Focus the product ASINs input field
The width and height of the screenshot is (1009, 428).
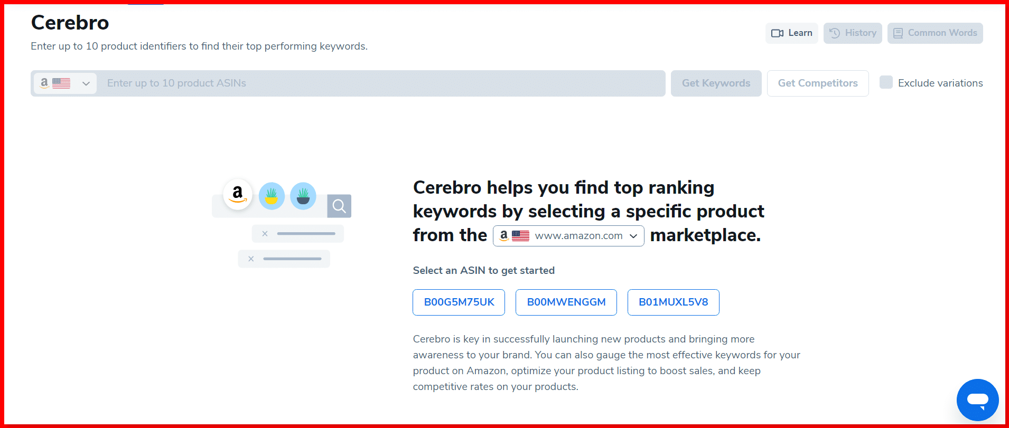pos(380,83)
